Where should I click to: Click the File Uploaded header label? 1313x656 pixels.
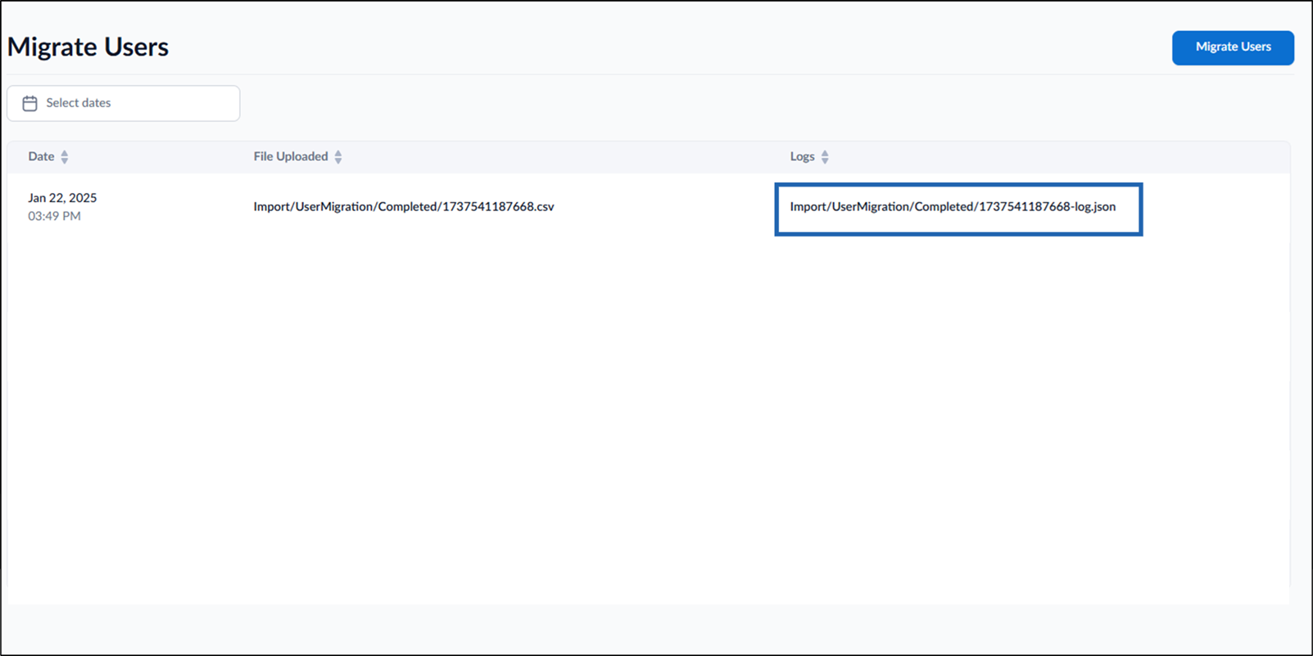click(x=291, y=156)
